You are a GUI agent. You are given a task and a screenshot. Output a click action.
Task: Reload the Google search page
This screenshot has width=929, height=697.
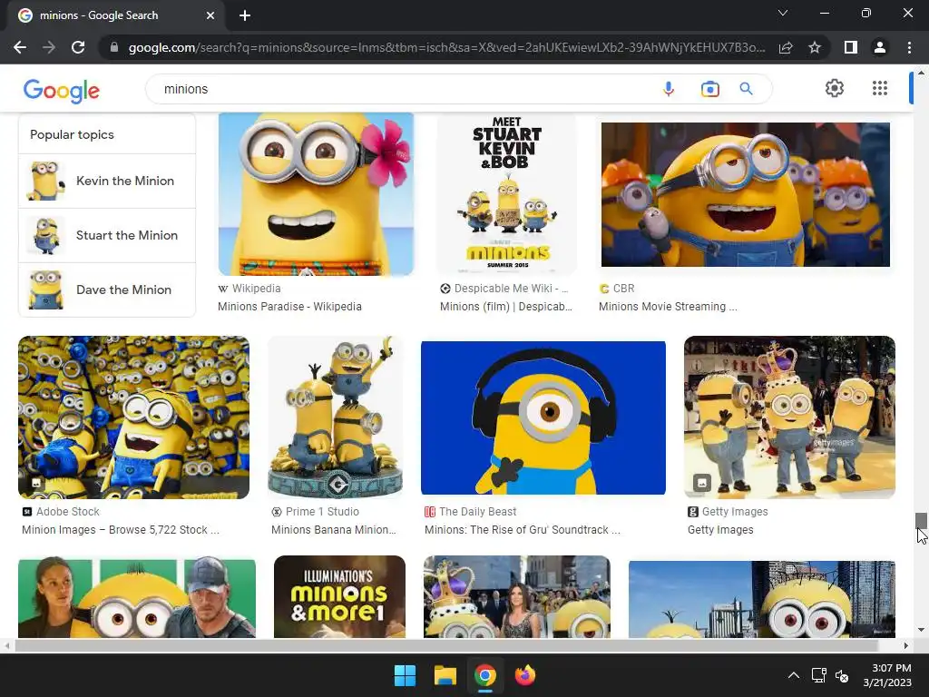tap(78, 47)
